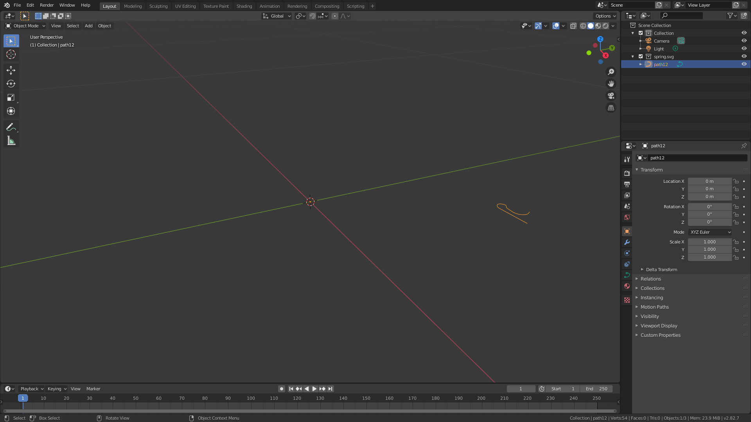The width and height of the screenshot is (751, 422).
Task: Switch to Modeling workspace tab
Action: coord(133,6)
